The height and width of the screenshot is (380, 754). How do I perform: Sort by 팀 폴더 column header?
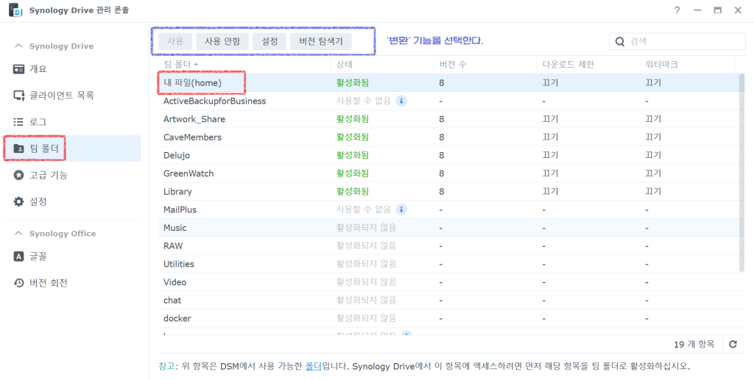[244, 64]
